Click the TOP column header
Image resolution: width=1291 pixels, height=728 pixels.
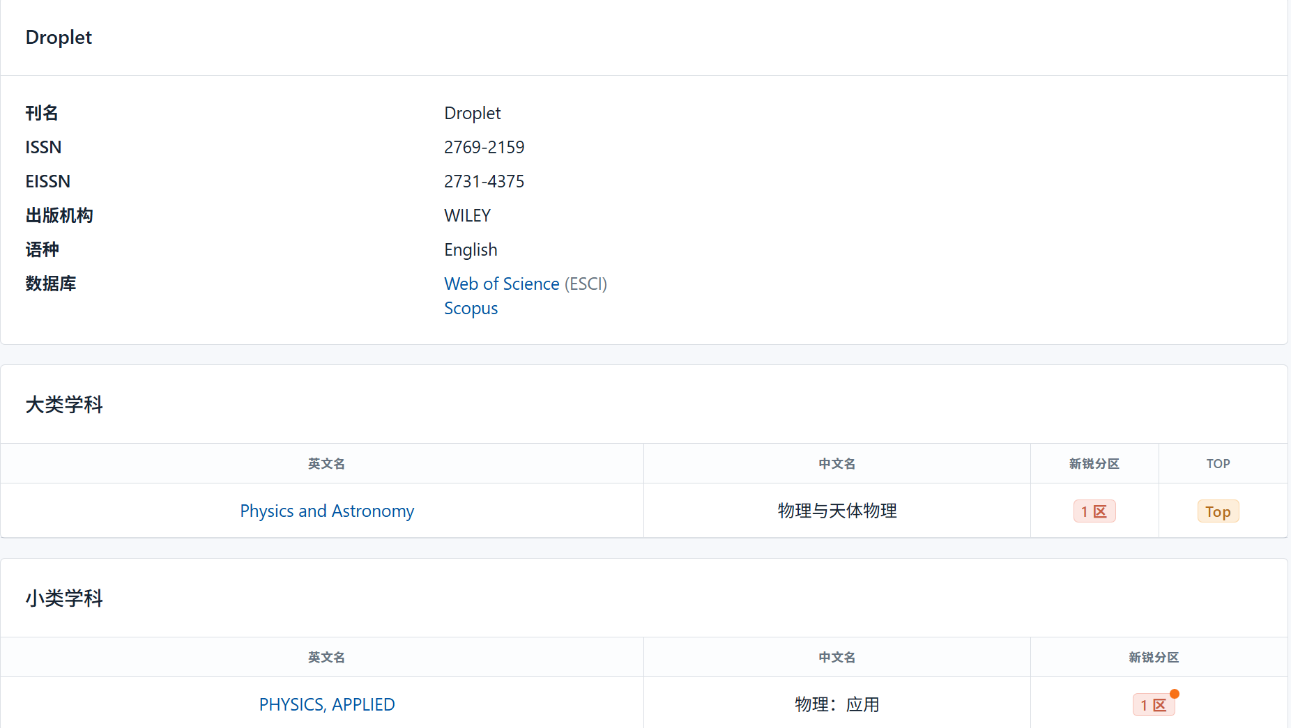[x=1218, y=464]
